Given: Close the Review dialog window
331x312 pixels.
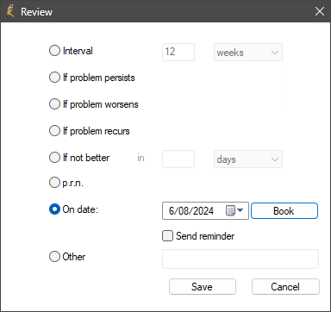Looking at the screenshot, I should click(320, 11).
